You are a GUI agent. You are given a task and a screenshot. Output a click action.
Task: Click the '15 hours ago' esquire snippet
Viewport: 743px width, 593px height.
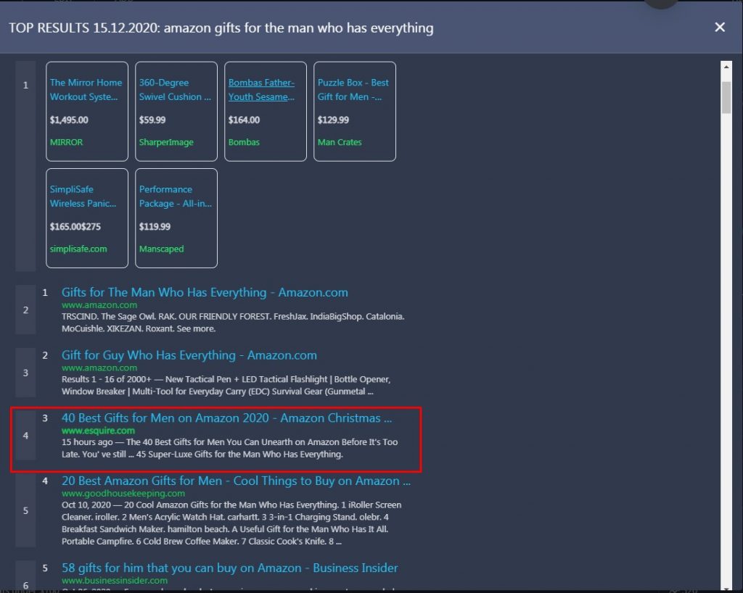pyautogui.click(x=230, y=448)
